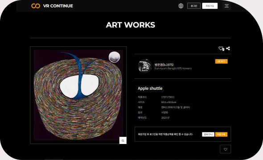Click the ART WORKS page heading
Viewport: 263px width, 160px height.
tap(131, 25)
